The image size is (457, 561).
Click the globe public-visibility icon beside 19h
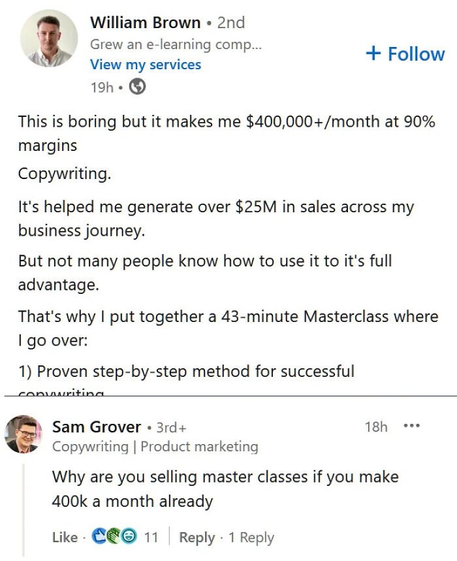[x=137, y=86]
